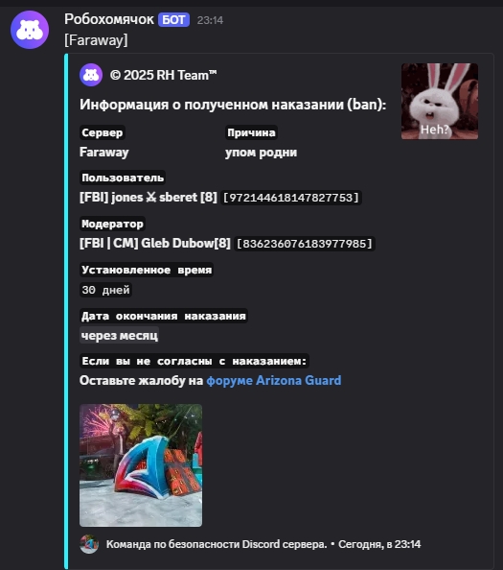Click the reason text упом родни
The height and width of the screenshot is (570, 503).
[x=261, y=152]
